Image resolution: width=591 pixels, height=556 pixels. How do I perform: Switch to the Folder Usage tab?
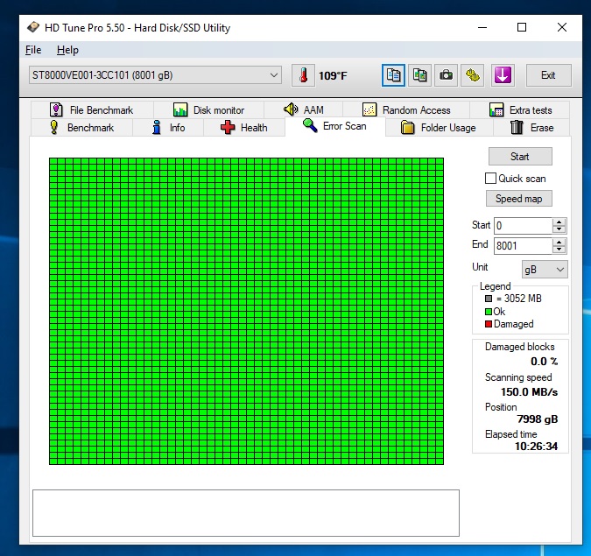438,128
